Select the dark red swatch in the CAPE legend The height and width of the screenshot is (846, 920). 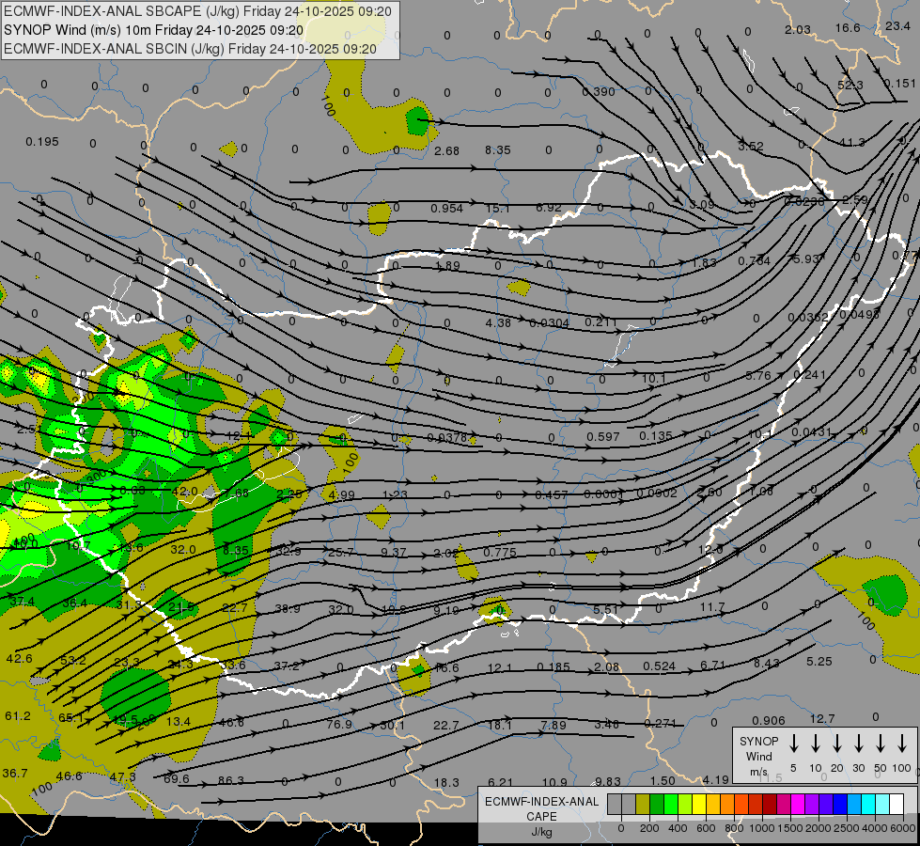tap(770, 804)
